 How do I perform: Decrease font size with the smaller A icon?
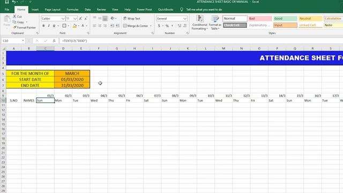click(x=86, y=19)
